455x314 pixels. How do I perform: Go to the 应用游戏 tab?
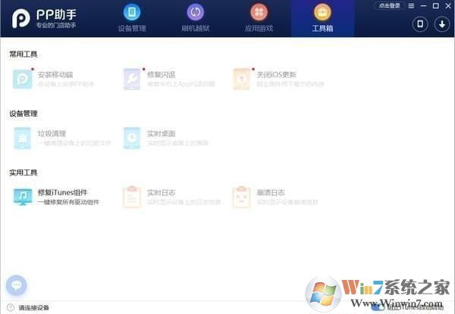[x=259, y=18]
